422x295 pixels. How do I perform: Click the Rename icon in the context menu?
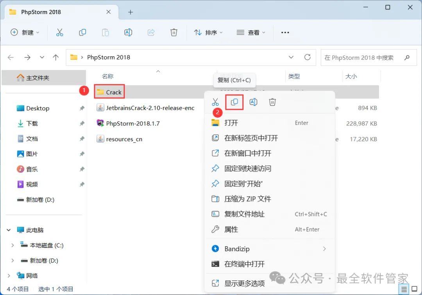pos(253,102)
